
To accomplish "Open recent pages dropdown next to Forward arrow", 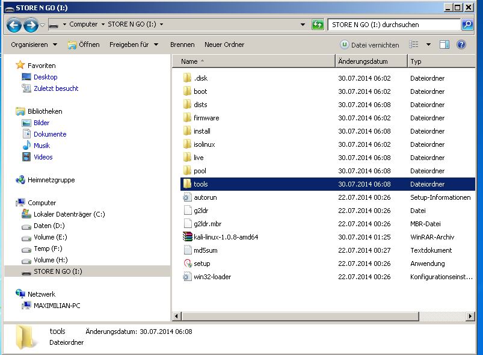I will point(43,25).
